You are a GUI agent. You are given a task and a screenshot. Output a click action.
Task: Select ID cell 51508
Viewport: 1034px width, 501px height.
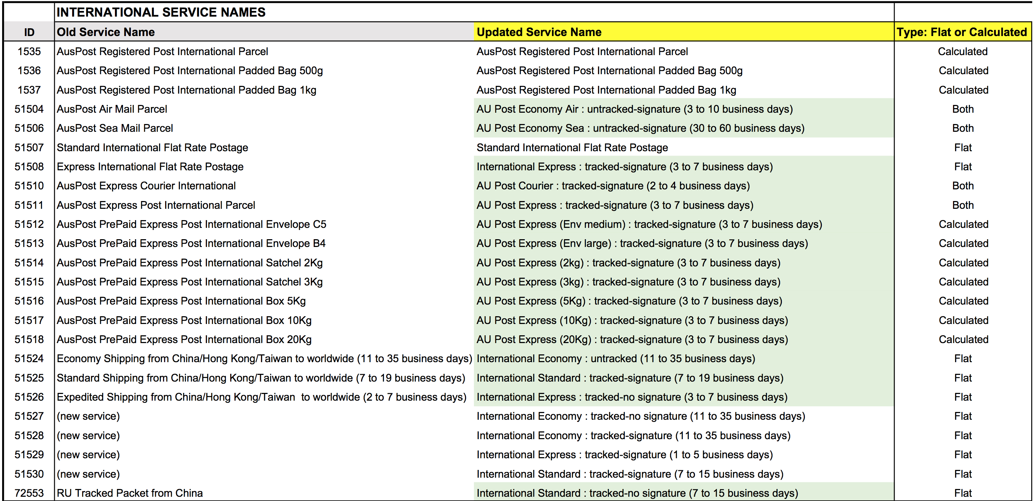click(x=29, y=166)
